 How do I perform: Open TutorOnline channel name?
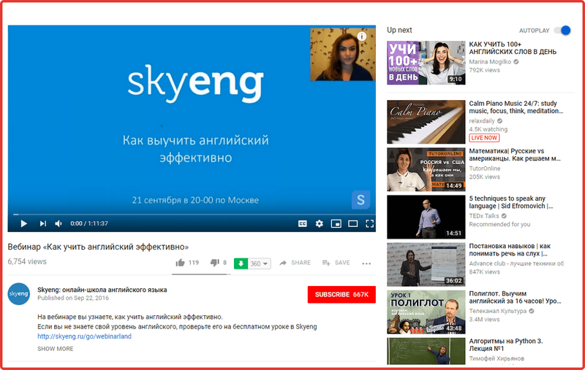485,169
